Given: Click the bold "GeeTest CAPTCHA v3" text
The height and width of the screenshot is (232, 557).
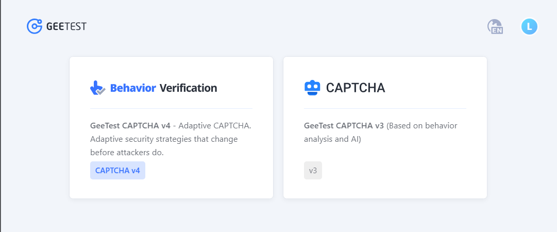Looking at the screenshot, I should (x=344, y=126).
